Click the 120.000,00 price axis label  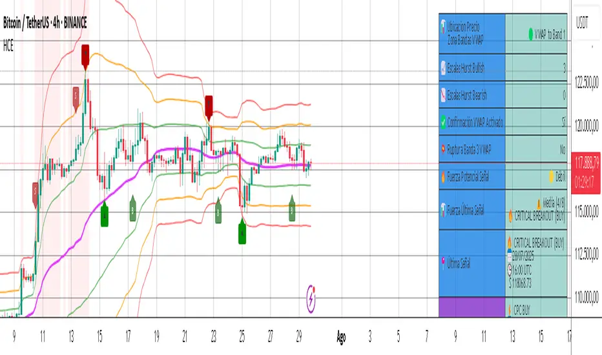(586, 125)
